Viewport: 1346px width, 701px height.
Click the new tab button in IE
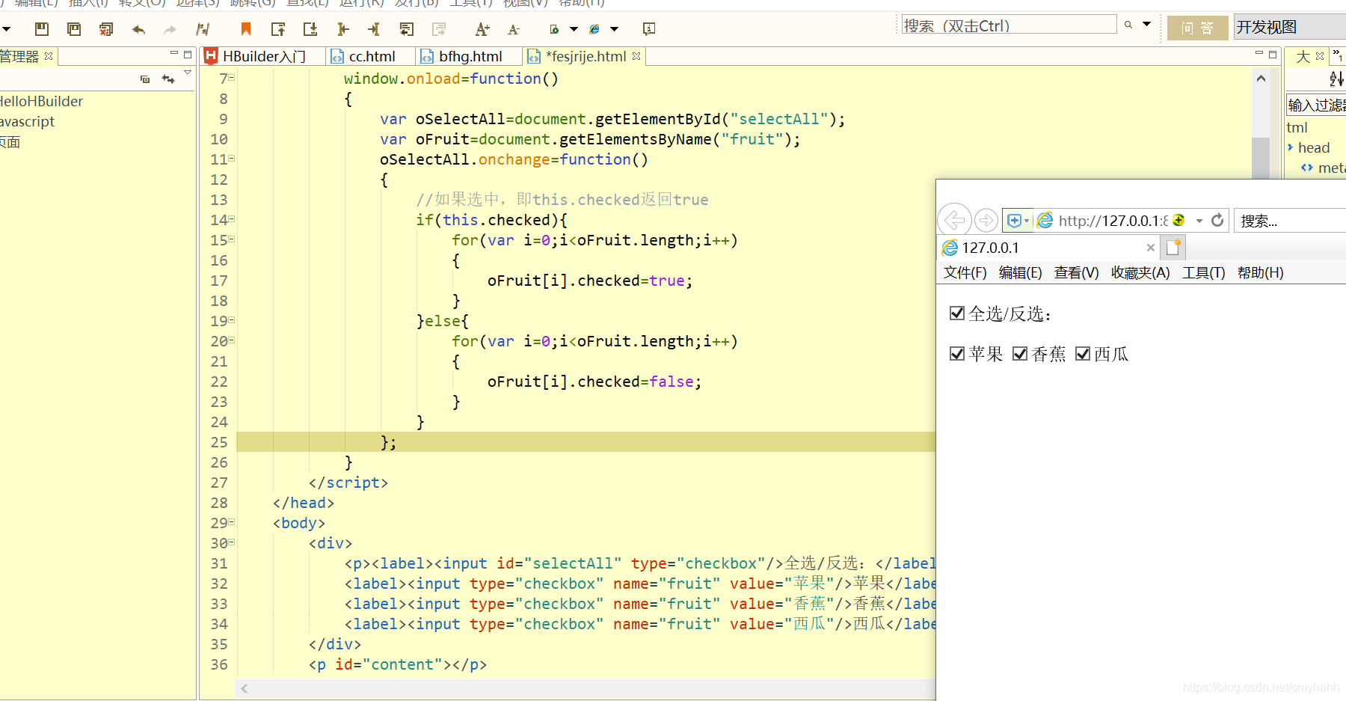tap(1174, 248)
